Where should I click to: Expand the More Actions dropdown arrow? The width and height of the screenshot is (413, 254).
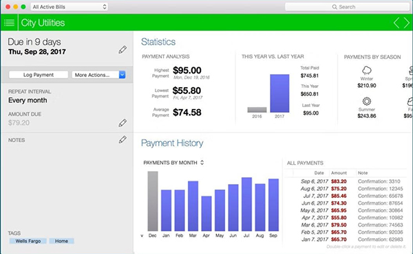123,75
